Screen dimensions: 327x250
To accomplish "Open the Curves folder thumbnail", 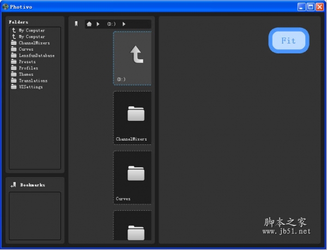I will click(x=132, y=178).
